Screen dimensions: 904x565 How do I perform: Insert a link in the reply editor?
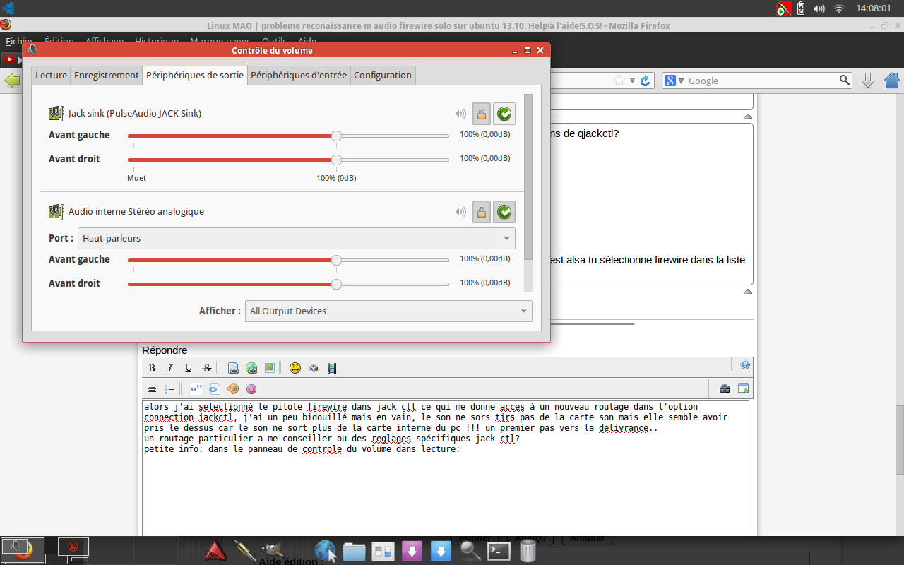click(251, 368)
